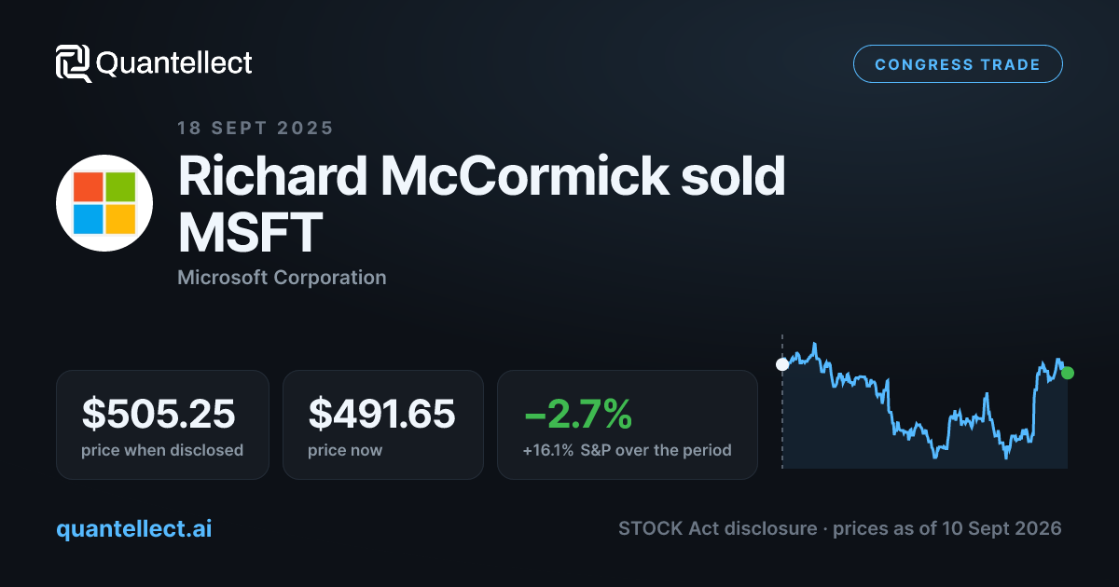Click the Quantellect brand name text

pos(174,63)
